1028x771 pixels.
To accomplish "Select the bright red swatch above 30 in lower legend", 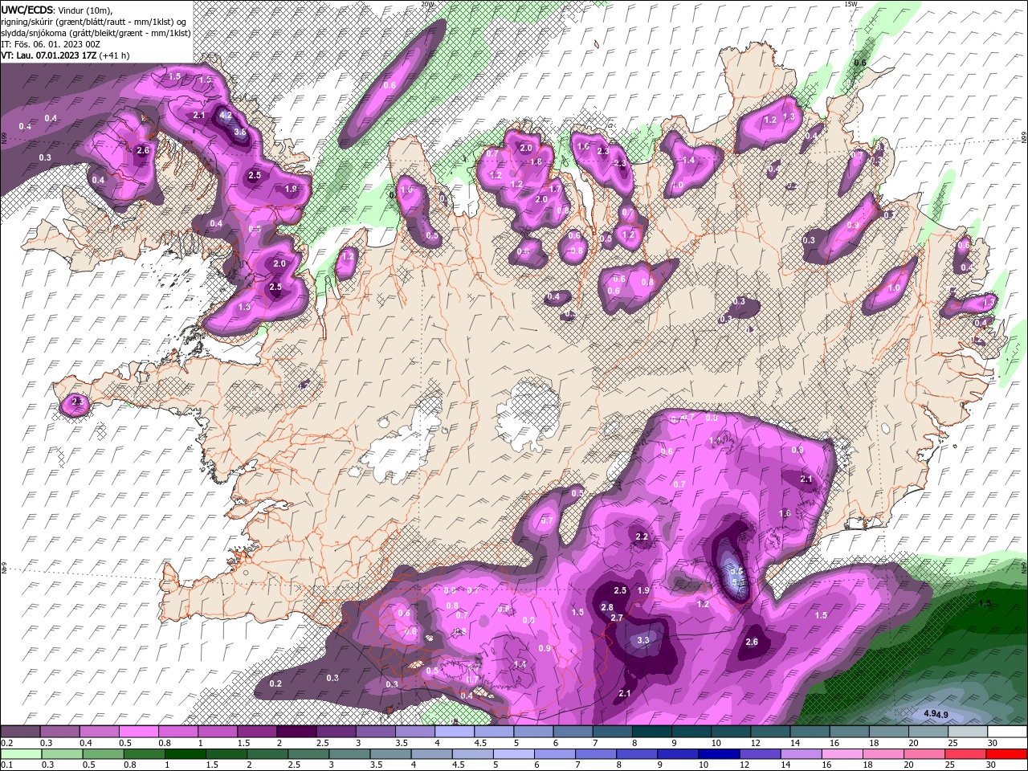I will point(1007,753).
